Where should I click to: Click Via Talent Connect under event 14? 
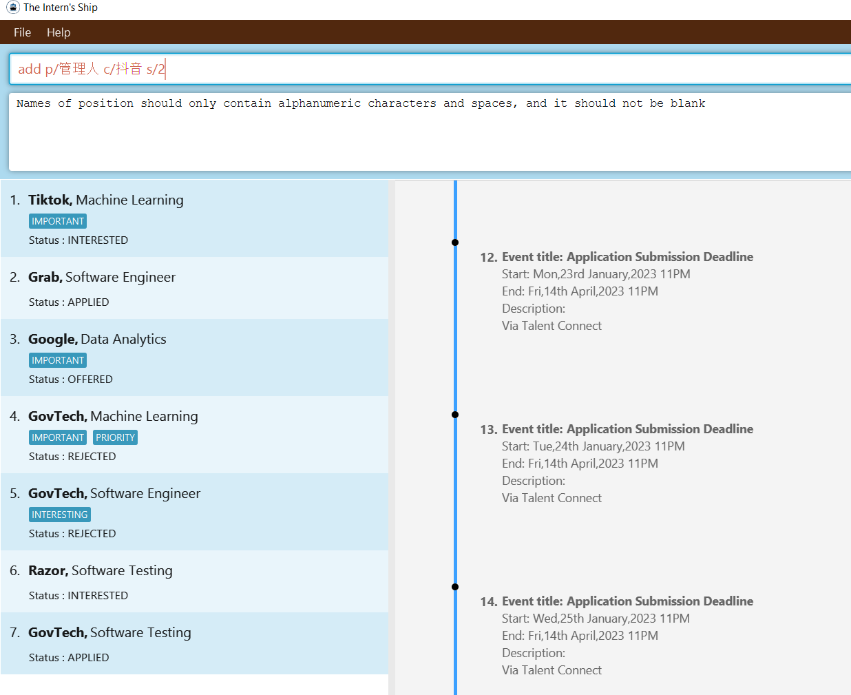(x=551, y=670)
